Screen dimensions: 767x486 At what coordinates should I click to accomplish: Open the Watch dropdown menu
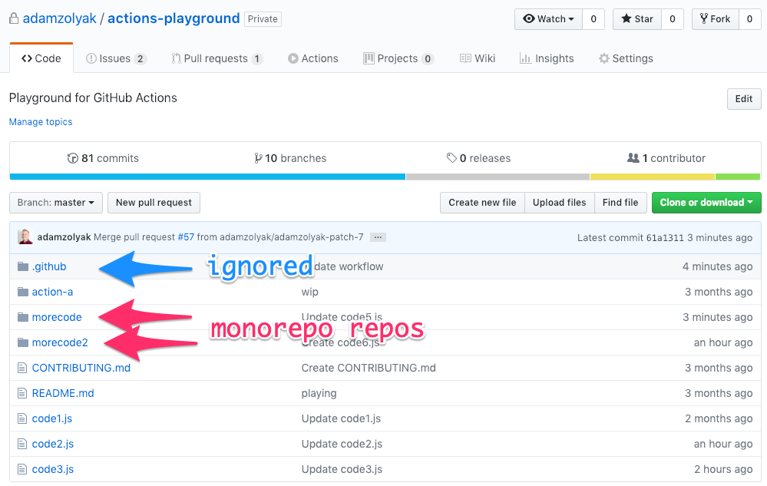(x=548, y=19)
